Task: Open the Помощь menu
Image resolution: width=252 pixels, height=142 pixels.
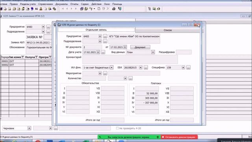Action: pos(117,4)
